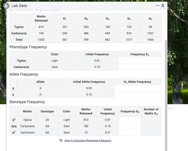The width and height of the screenshot is (188, 151).
Task: Click 2pq Carbonaria Dd Frequency G5 field
Action: tap(130, 126)
